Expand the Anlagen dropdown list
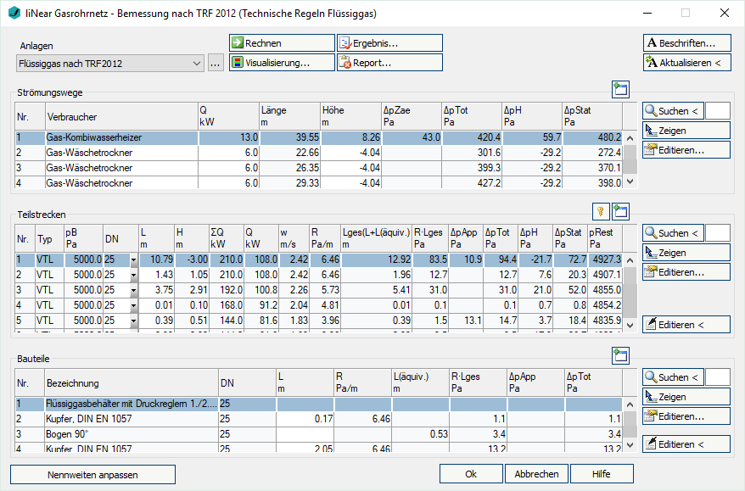 pyautogui.click(x=197, y=63)
